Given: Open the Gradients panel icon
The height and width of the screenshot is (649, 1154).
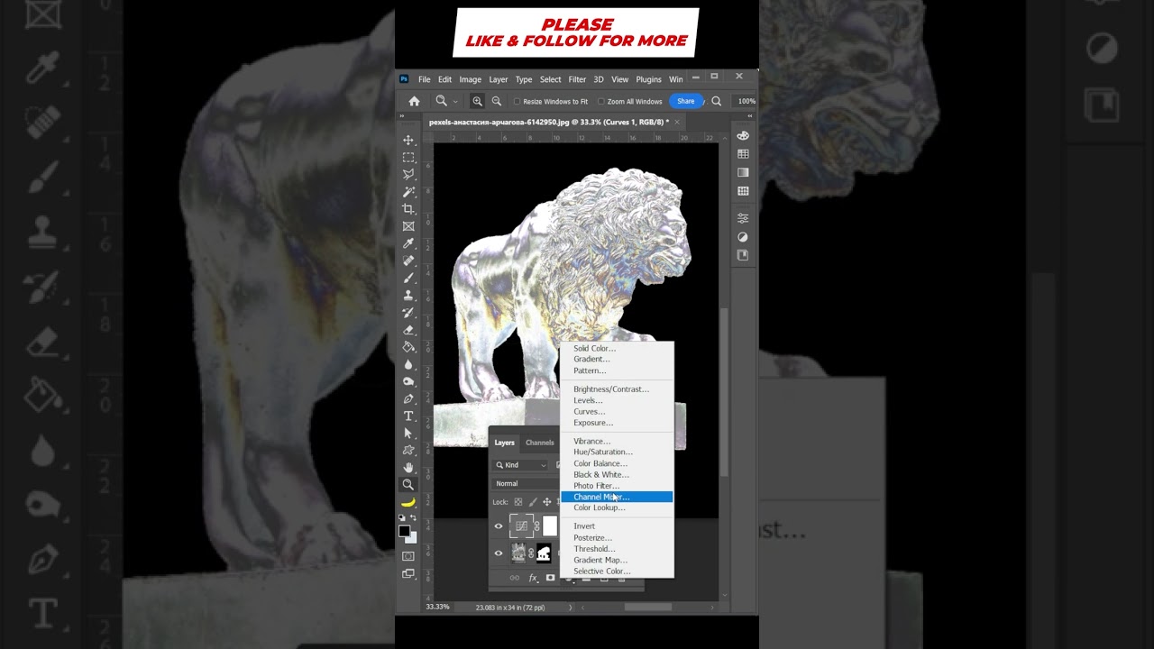Looking at the screenshot, I should click(x=743, y=172).
